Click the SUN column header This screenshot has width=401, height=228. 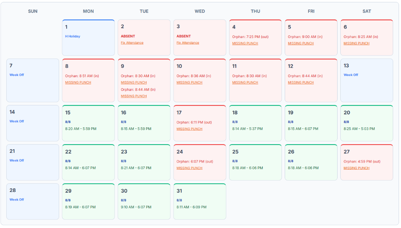[33, 11]
